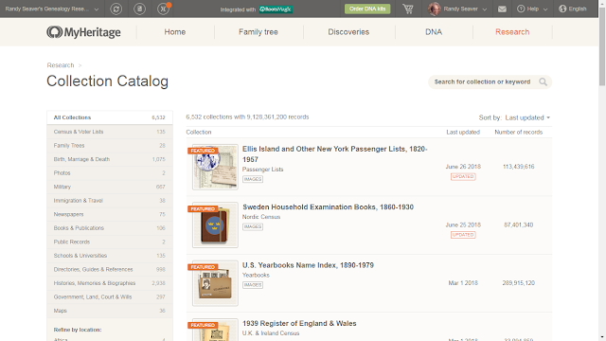Select Immigration & Travel category
The height and width of the screenshot is (341, 606).
[110, 201]
